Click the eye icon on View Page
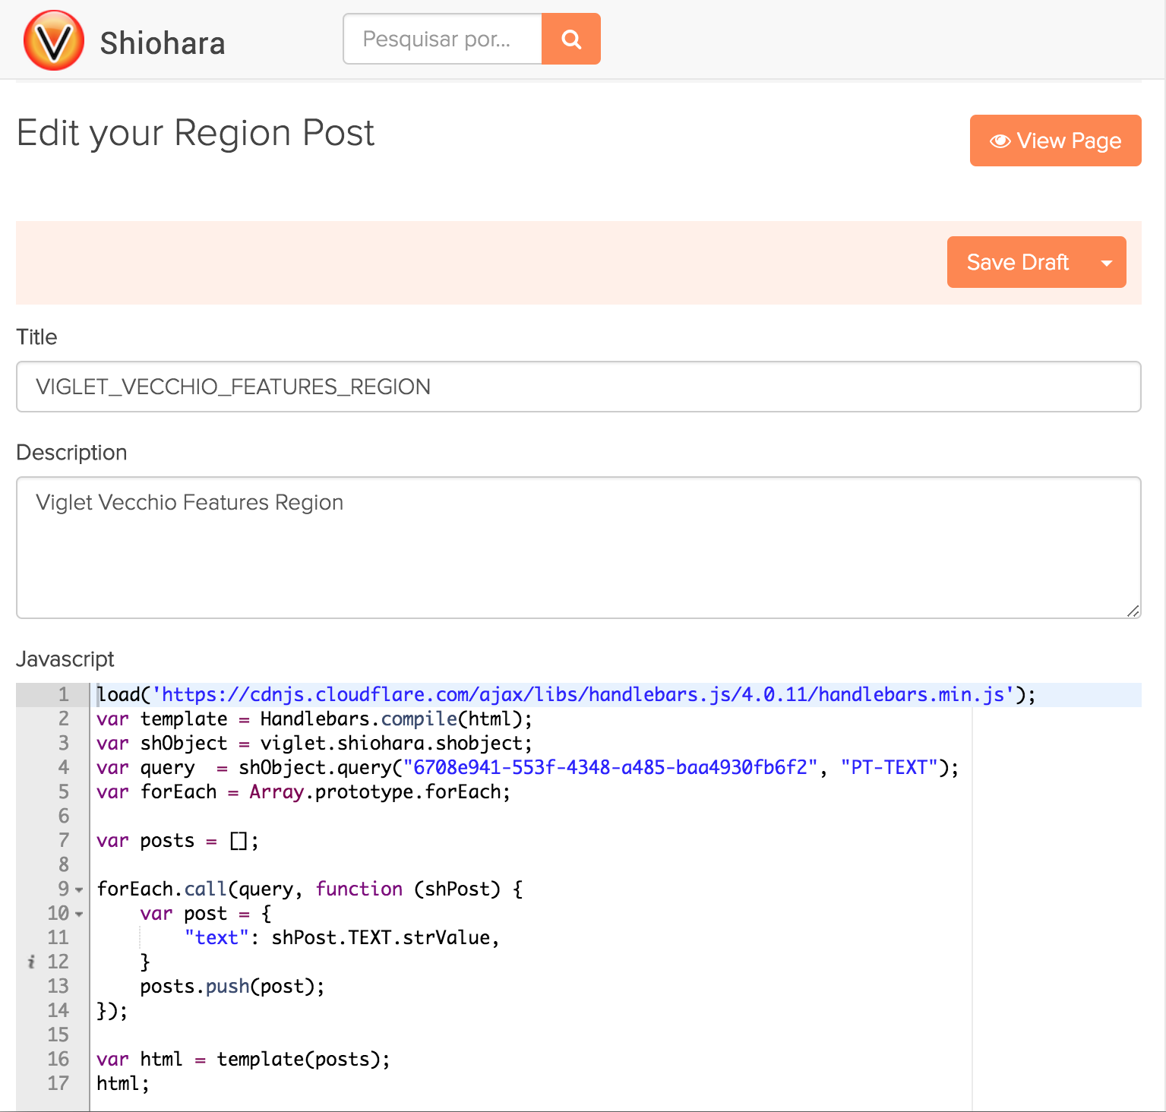This screenshot has height=1112, width=1166. 1000,141
